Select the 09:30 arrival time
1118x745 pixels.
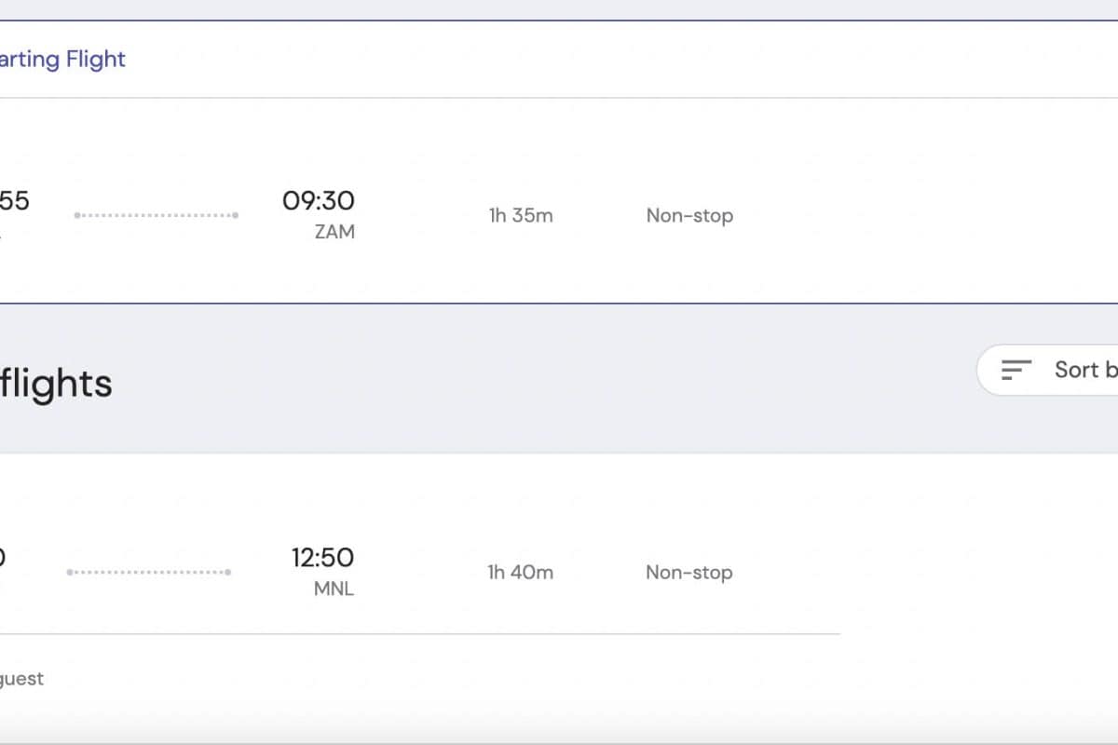point(319,200)
